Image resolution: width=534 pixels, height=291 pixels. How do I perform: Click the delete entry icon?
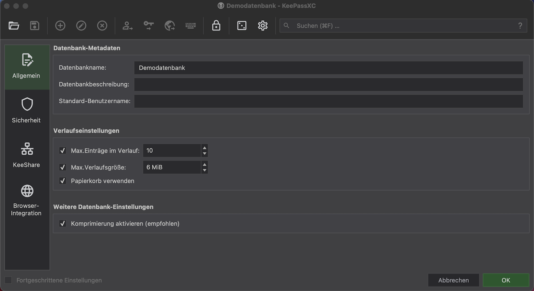click(102, 26)
